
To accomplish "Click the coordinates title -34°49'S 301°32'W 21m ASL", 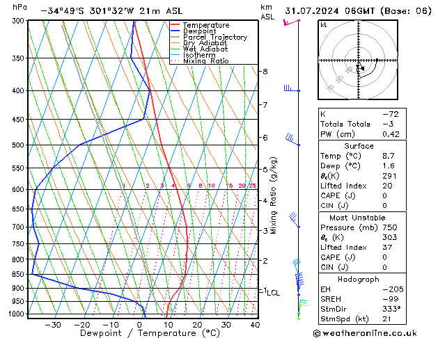I will pyautogui.click(x=111, y=11).
